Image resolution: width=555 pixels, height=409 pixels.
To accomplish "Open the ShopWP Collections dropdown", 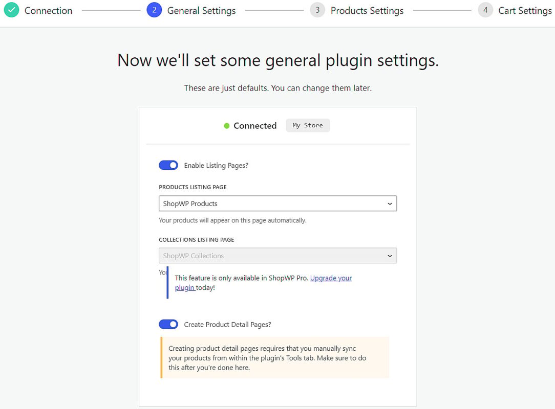I will pyautogui.click(x=278, y=256).
